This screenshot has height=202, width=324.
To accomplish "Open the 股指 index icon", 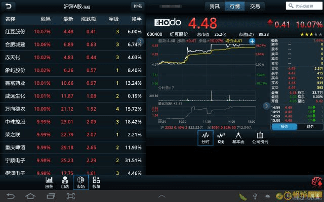I will pyautogui.click(x=49, y=182).
